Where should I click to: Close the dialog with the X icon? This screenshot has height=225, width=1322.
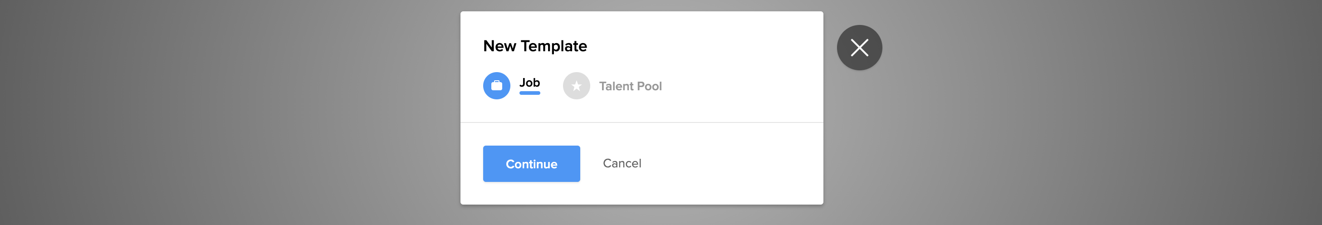[859, 48]
